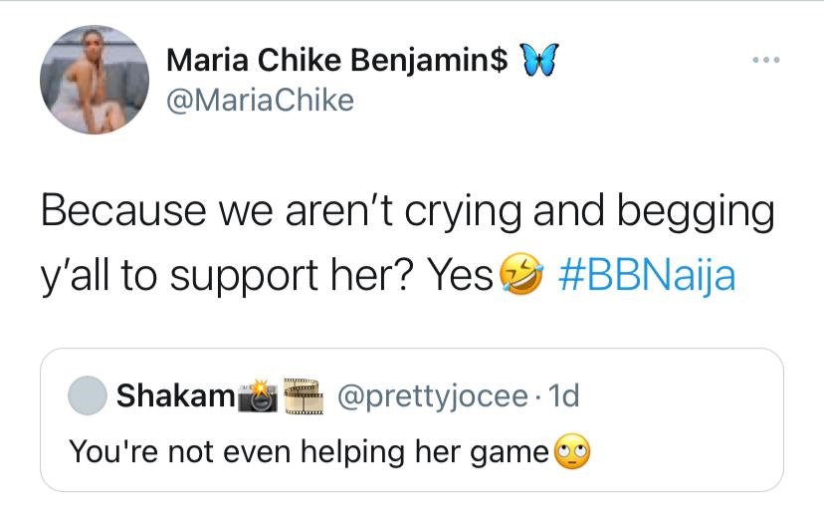824x511 pixels.
Task: Open the #BBNaija hashtag
Action: coord(647,275)
